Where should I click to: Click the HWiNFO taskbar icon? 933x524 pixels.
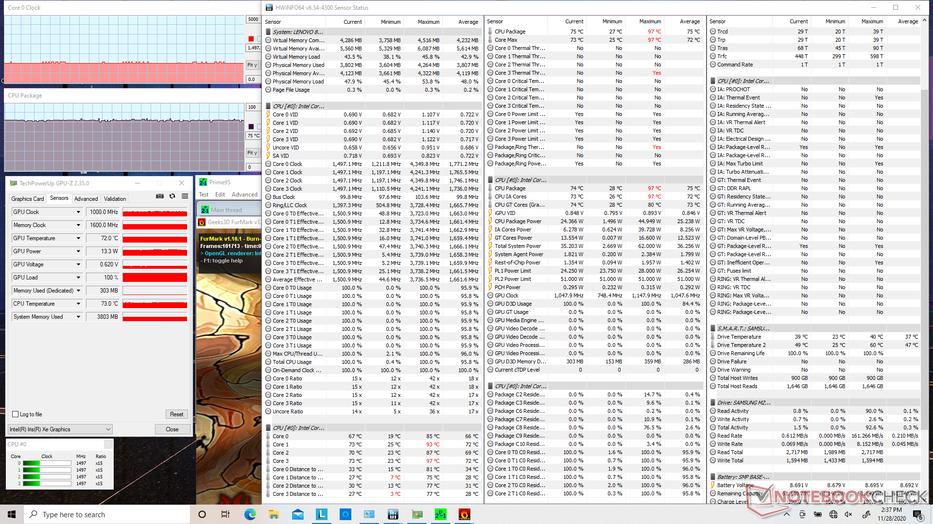[x=393, y=514]
